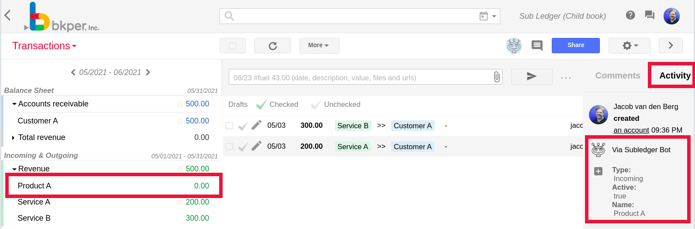Screen dimensions: 695x229
Task: Click the paperclip attachment icon
Action: click(x=497, y=77)
